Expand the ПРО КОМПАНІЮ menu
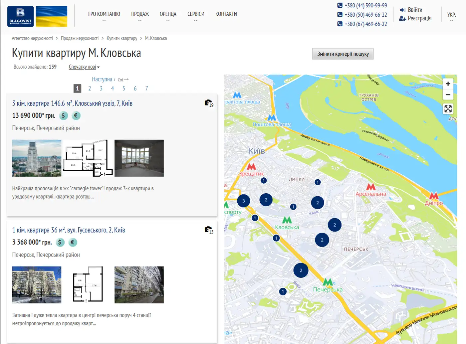 pos(104,16)
